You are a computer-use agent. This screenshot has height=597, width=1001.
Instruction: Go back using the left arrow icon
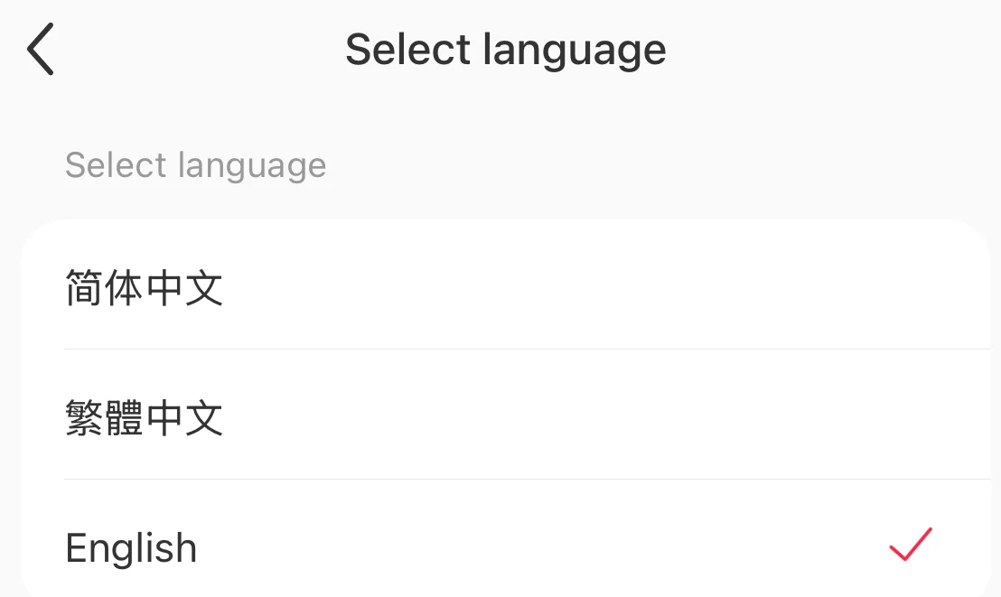[x=41, y=50]
